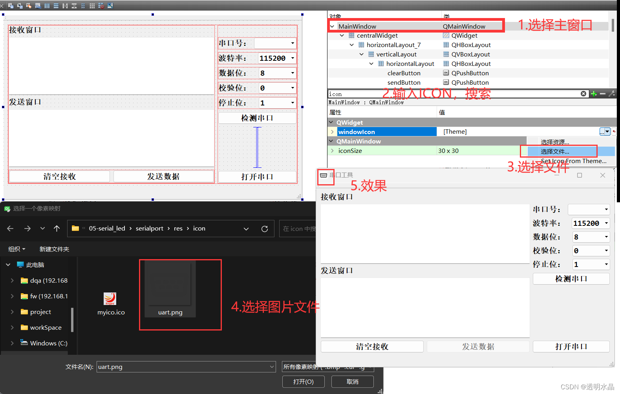Click the 05-serial_led path segment
The image size is (620, 394).
107,229
